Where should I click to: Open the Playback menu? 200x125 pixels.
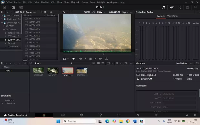click(x=75, y=2)
